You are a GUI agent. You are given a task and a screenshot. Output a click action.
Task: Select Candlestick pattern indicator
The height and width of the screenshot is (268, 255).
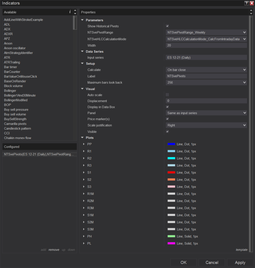pyautogui.click(x=17, y=128)
